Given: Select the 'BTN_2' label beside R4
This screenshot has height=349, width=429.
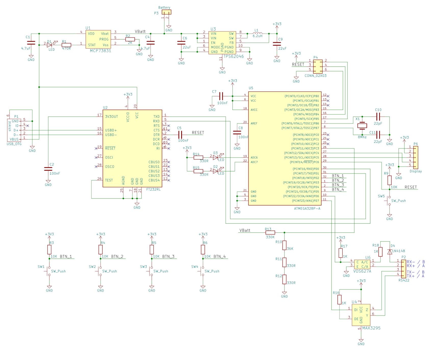Looking at the screenshot, I should coord(117,256).
